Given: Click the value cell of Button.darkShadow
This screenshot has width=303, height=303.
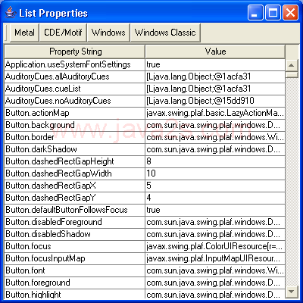Looking at the screenshot, I should pos(215,149).
